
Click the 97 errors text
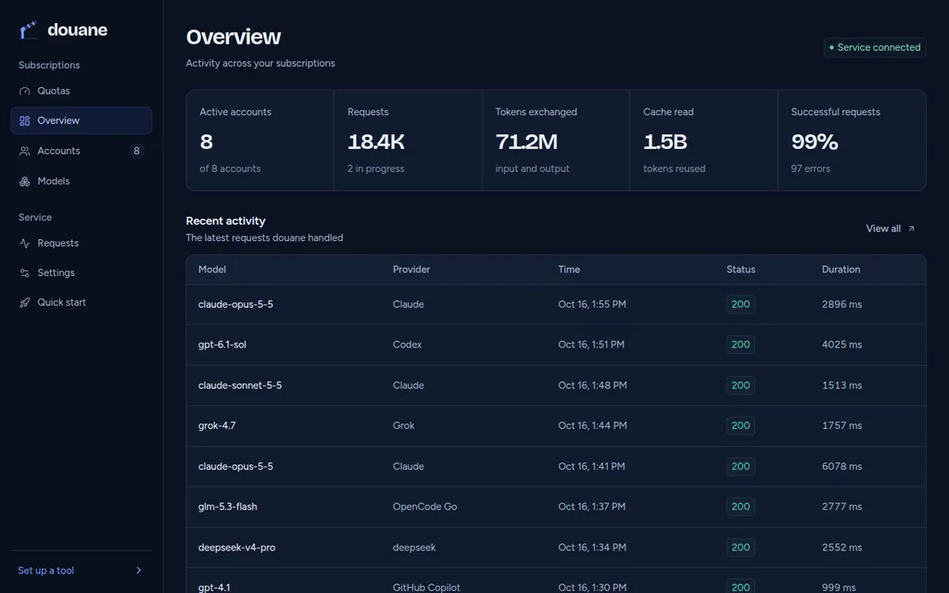(810, 169)
